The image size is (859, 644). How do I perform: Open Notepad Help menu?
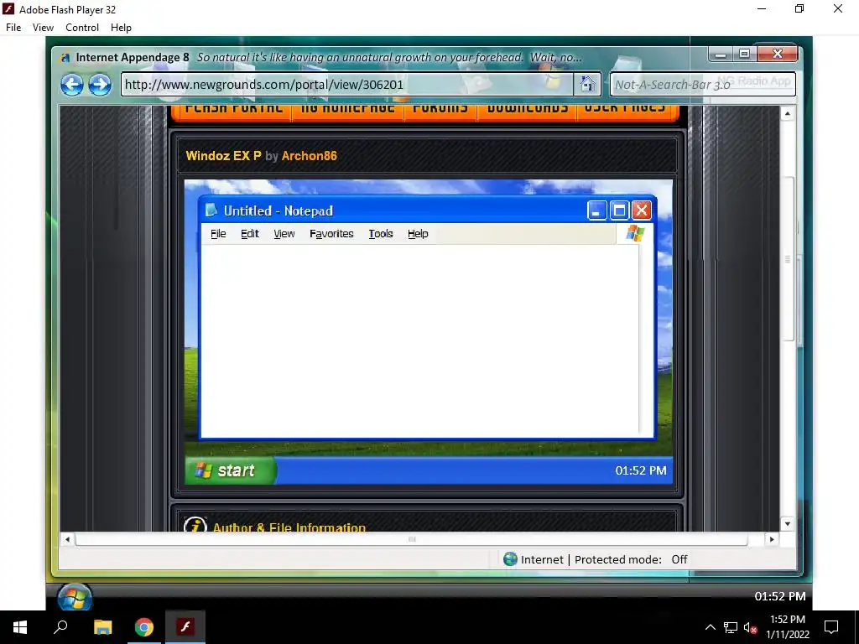(x=418, y=234)
